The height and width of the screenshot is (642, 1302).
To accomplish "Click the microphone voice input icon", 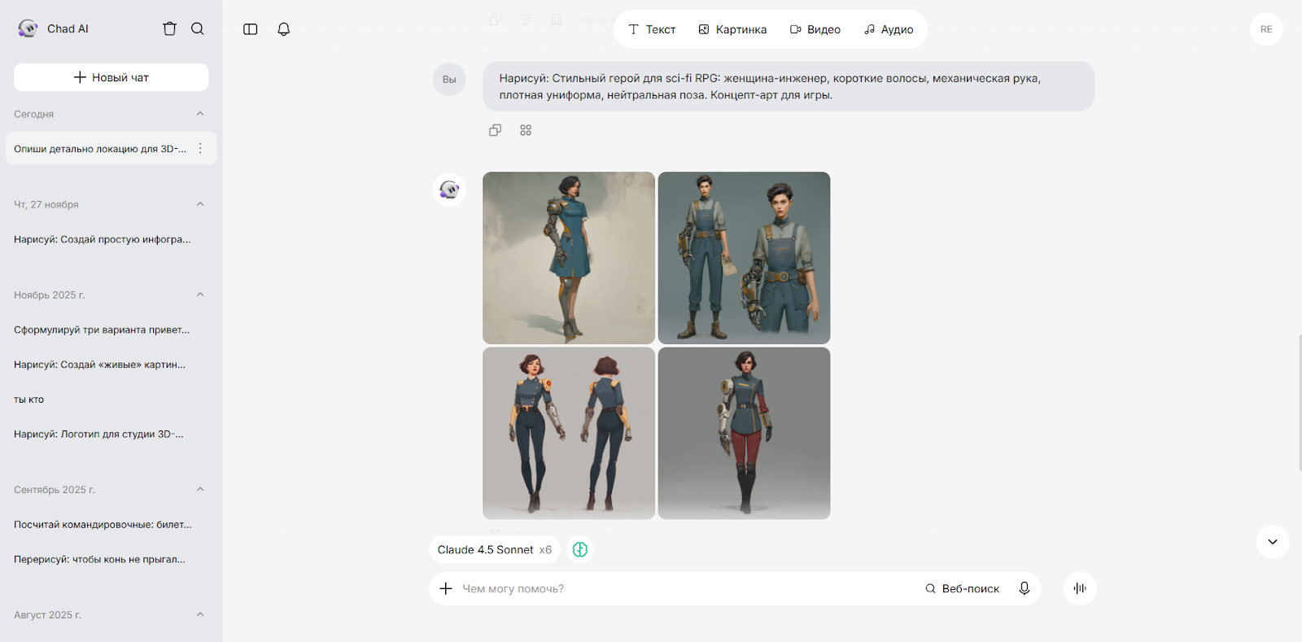I will pyautogui.click(x=1025, y=588).
